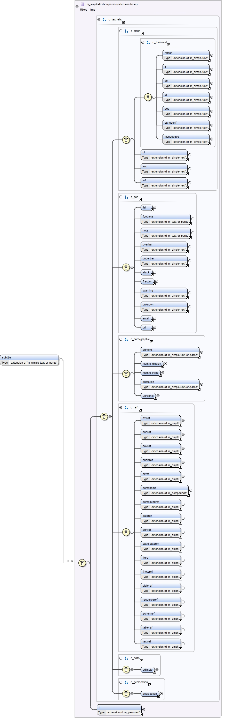Select the geolocation element
Image resolution: width=226 pixels, height=718 pixels.
pos(150,693)
